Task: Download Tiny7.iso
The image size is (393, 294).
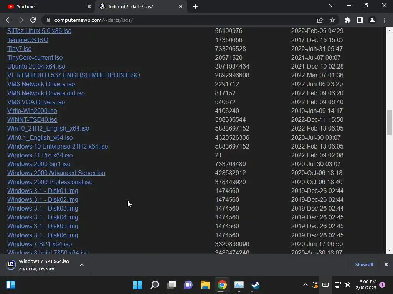Action: 20,49
